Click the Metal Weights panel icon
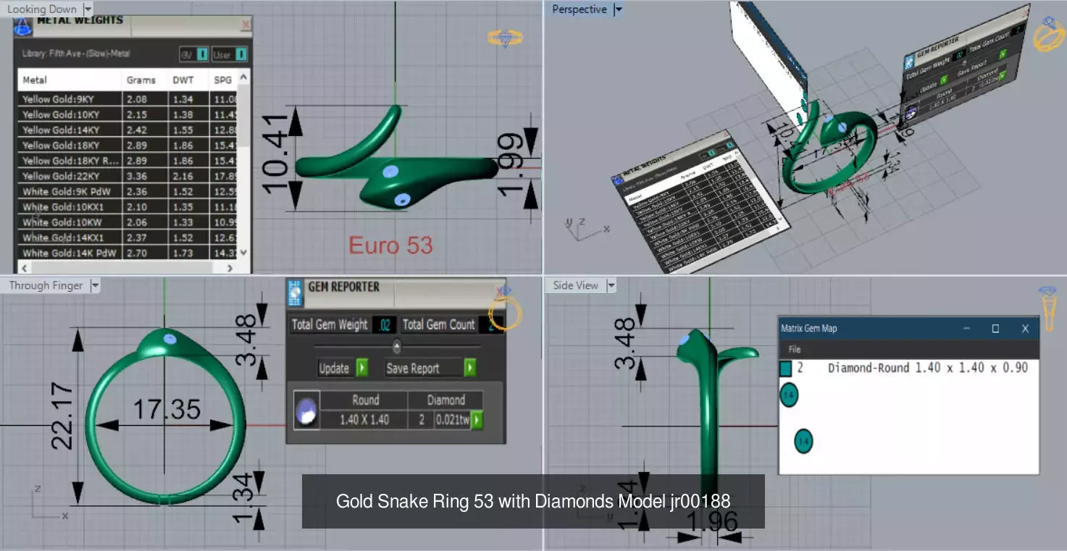Viewport: 1067px width, 551px height. click(x=24, y=26)
